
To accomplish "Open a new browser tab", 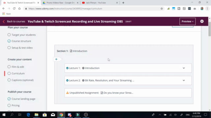I will (x=123, y=3).
